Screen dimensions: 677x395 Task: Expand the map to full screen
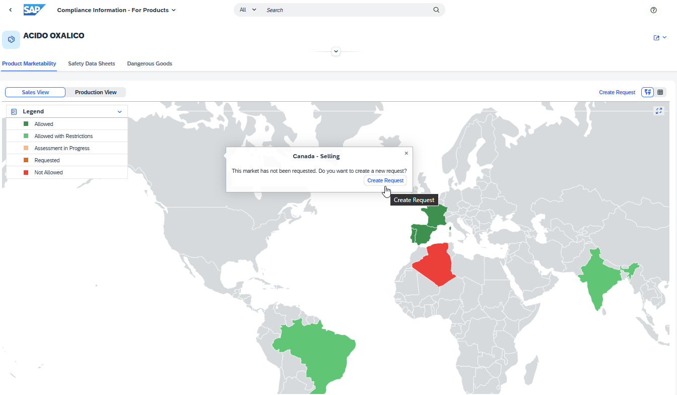point(658,111)
